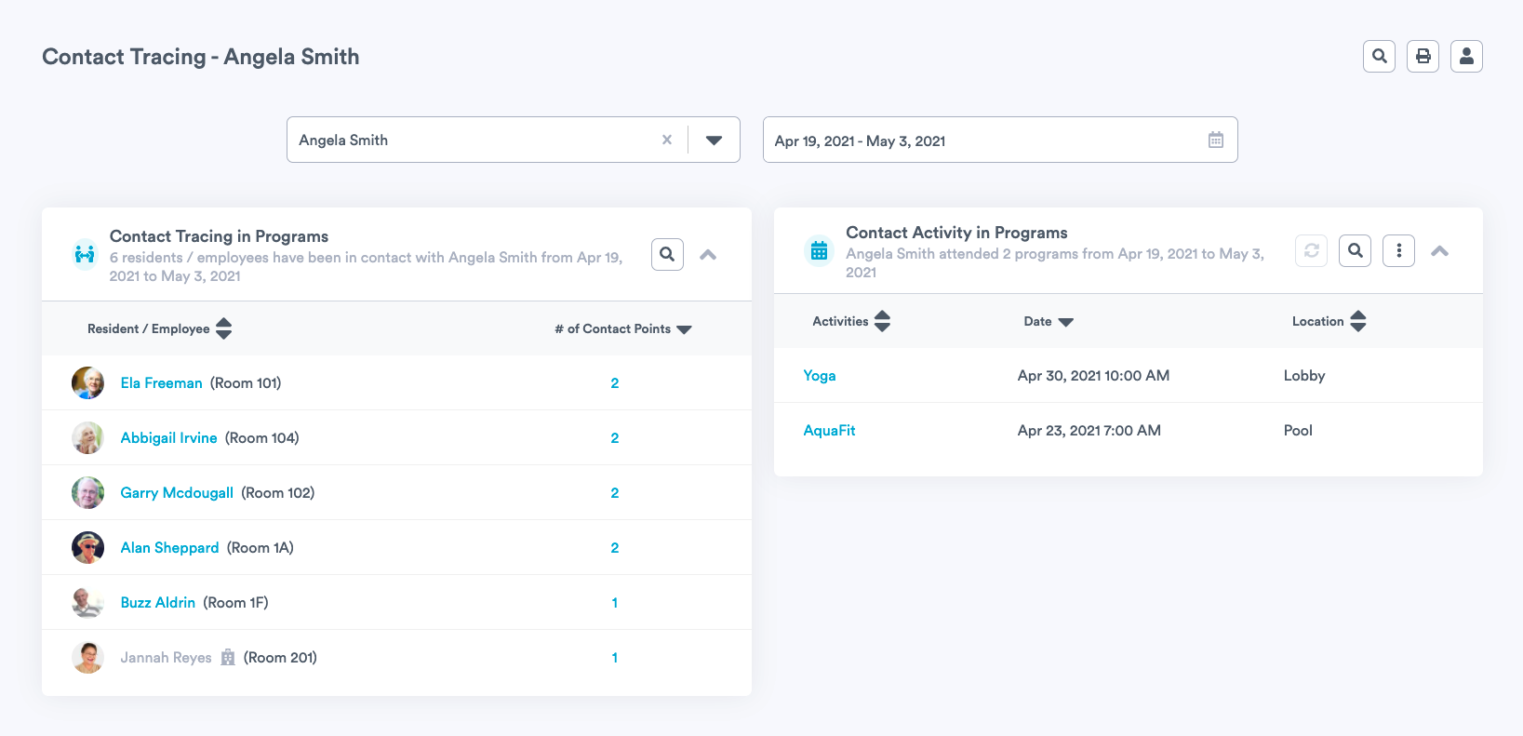The image size is (1523, 736).
Task: Open the resident name dropdown arrow
Action: click(714, 141)
